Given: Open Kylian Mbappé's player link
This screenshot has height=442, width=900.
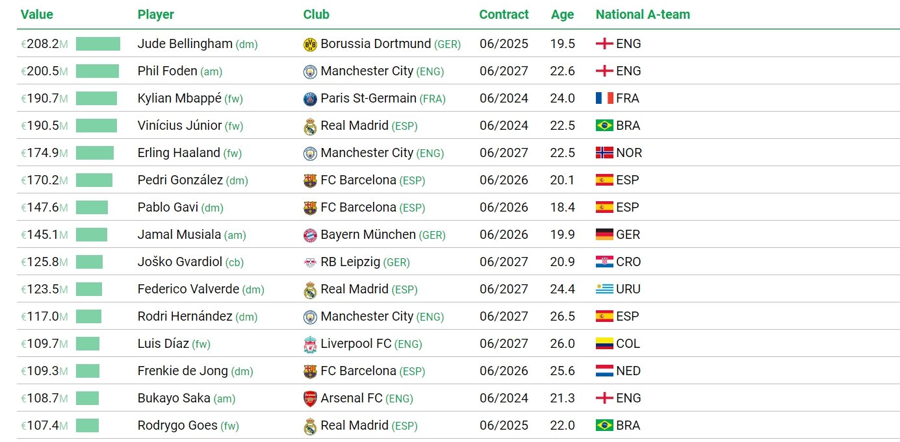Looking at the screenshot, I should (x=179, y=99).
